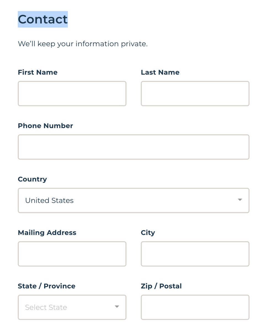Open the Country dropdown showing United States
265x331 pixels.
[133, 201]
